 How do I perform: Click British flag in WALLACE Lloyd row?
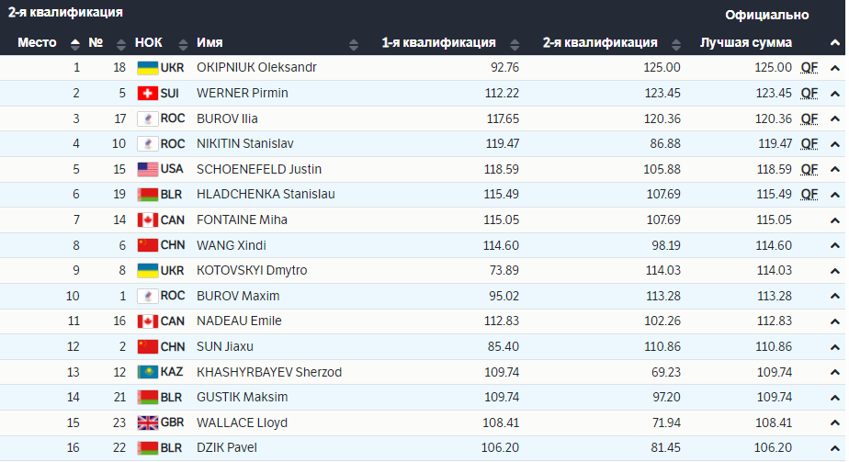pyautogui.click(x=146, y=423)
